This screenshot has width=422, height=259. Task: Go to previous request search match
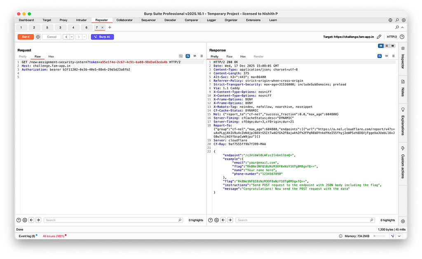click(31, 220)
